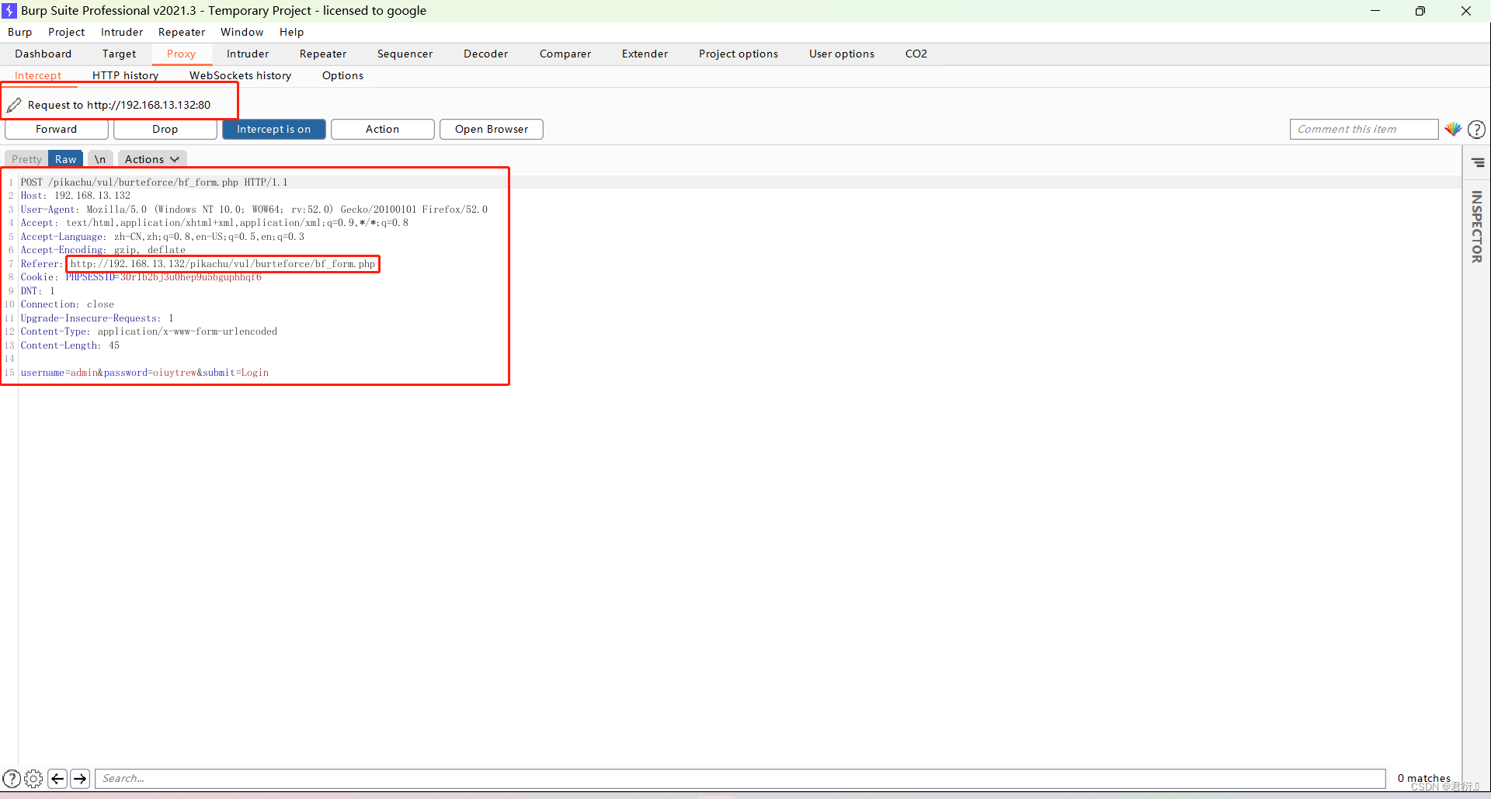Toggle the Inspector panel layout icon
The height and width of the screenshot is (799, 1491).
pyautogui.click(x=1478, y=163)
